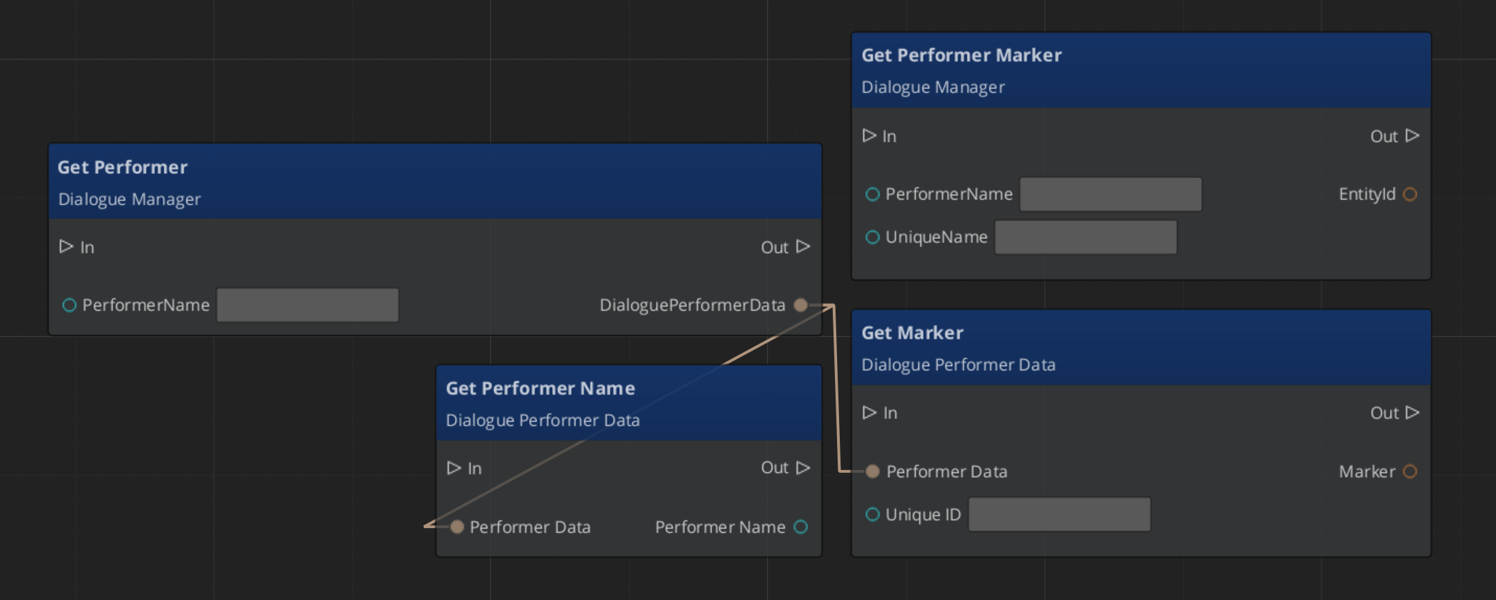Focus the UniqueName text field
This screenshot has width=1496, height=600.
pos(1086,237)
